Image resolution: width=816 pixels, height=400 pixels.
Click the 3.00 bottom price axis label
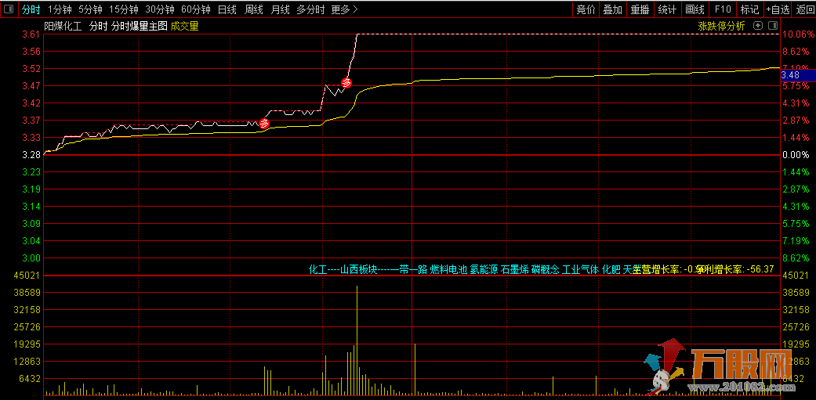click(31, 258)
